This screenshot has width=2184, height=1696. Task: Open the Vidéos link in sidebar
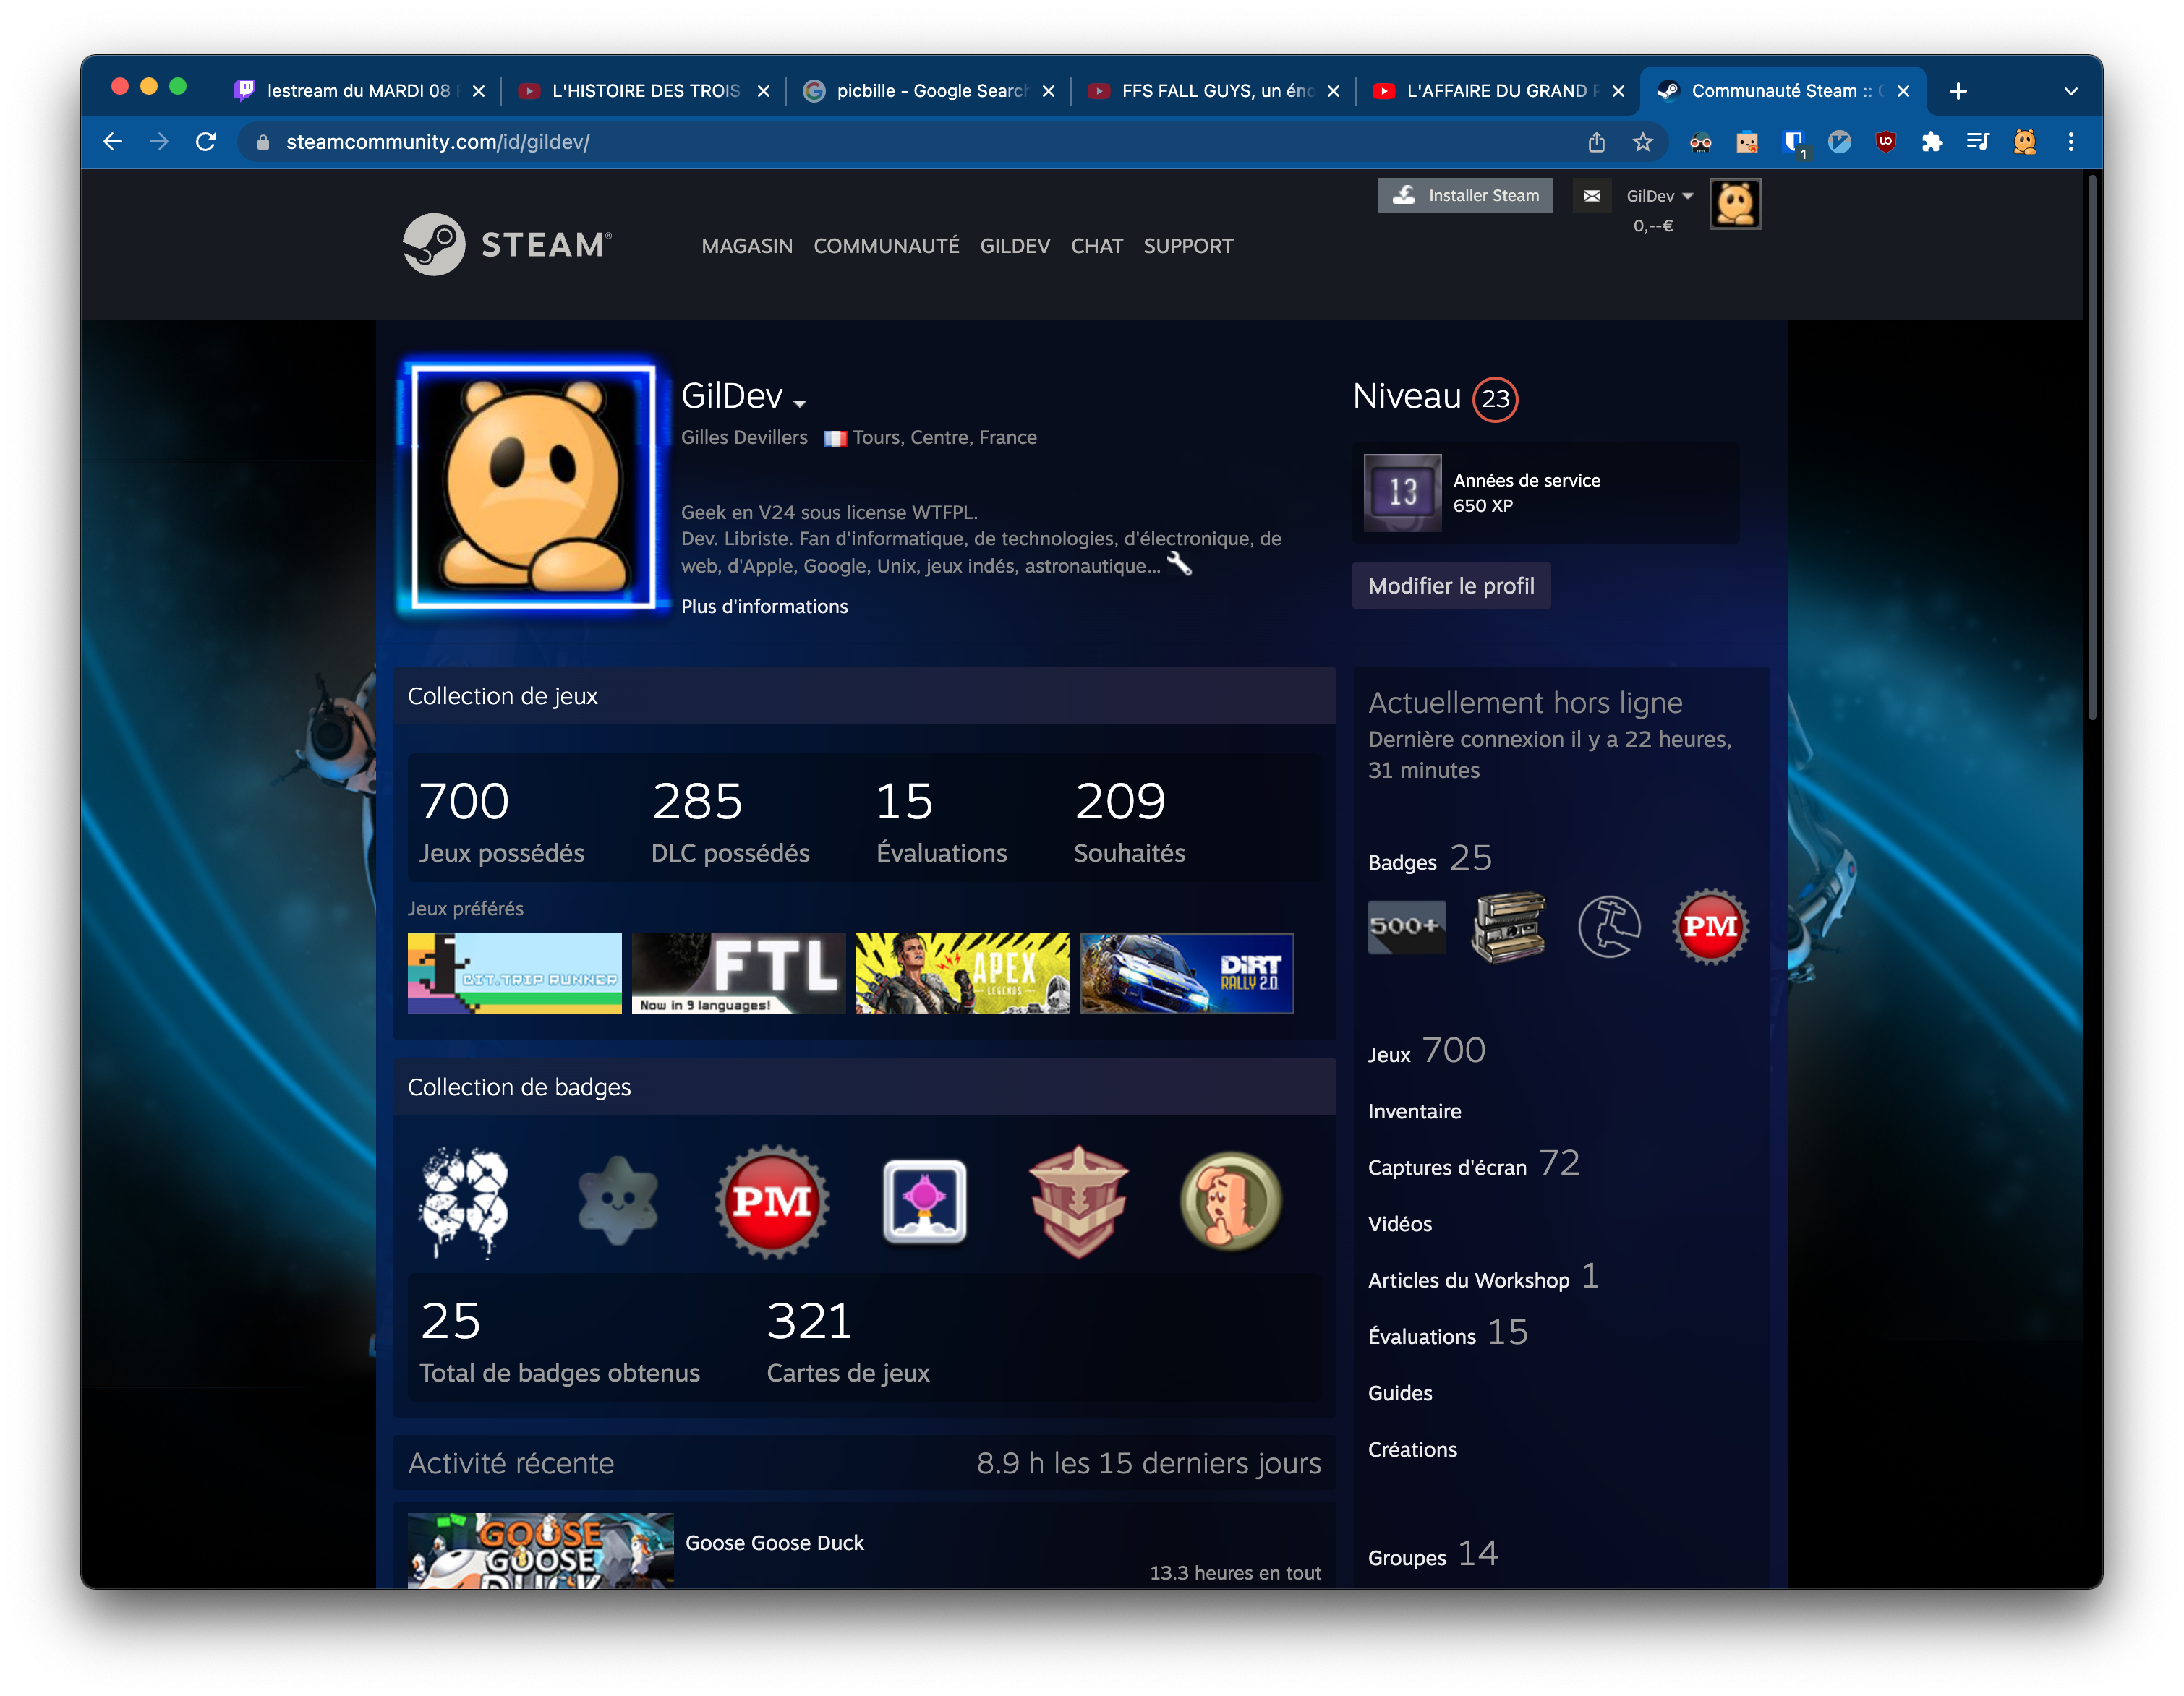(x=1400, y=1223)
